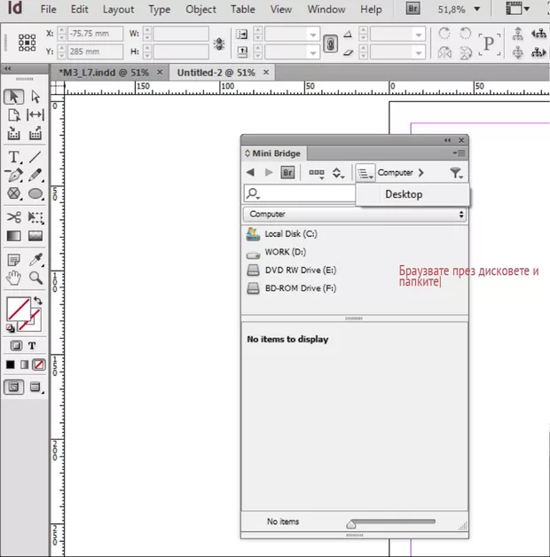Activate the Eyedropper tool
The height and width of the screenshot is (557, 550).
click(x=36, y=260)
